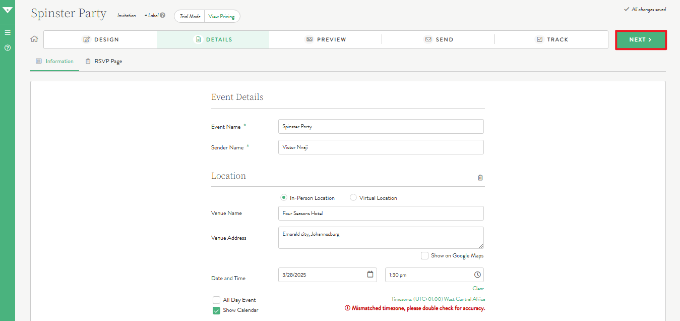
Task: Open the timezone West Central Africa selector
Action: point(438,299)
